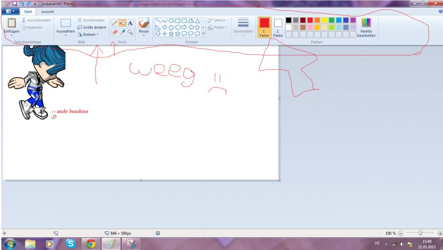443x250 pixels.
Task: Open the blue Paint file menu button
Action: click(10, 11)
